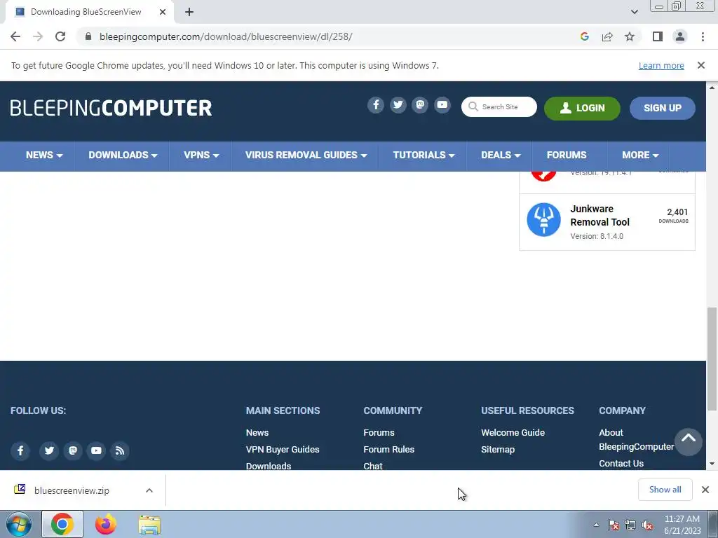Click the muted volume tray icon
718x538 pixels.
[647, 525]
